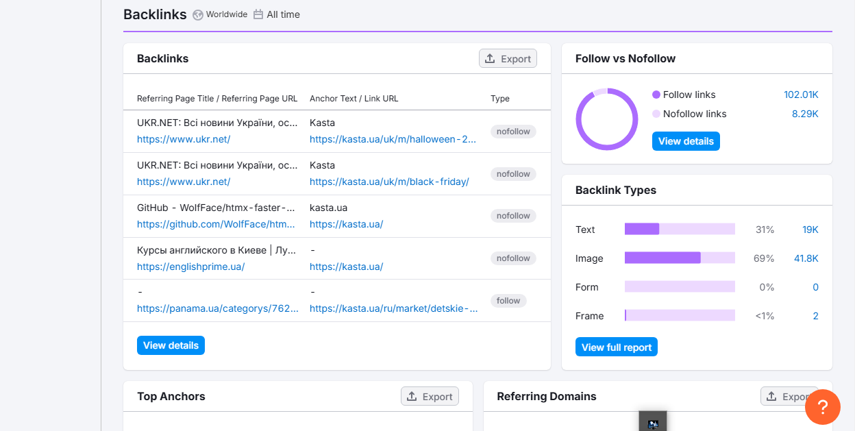Open the panama.ua categorys referring link

point(218,308)
